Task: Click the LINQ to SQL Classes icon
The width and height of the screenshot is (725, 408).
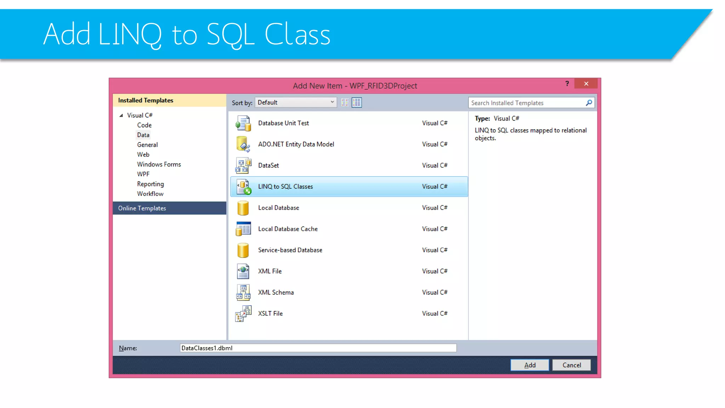Action: [243, 187]
